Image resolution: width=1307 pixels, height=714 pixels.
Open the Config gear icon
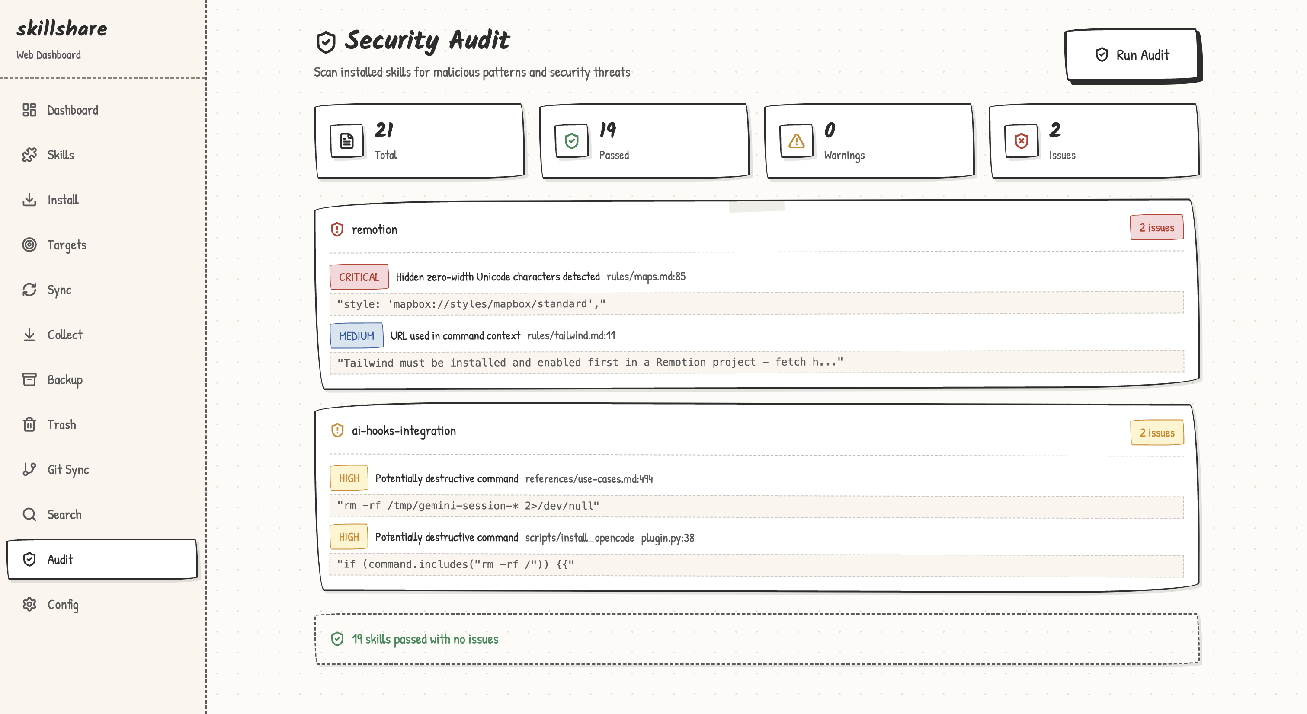[29, 605]
